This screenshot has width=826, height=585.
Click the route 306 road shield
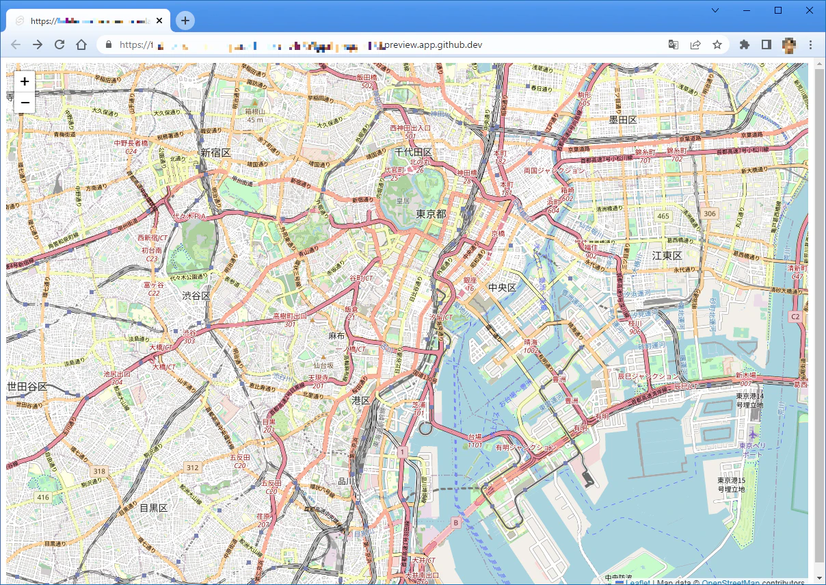coord(710,214)
